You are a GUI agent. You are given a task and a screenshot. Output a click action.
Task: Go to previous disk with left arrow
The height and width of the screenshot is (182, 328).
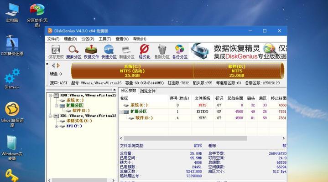53,66
